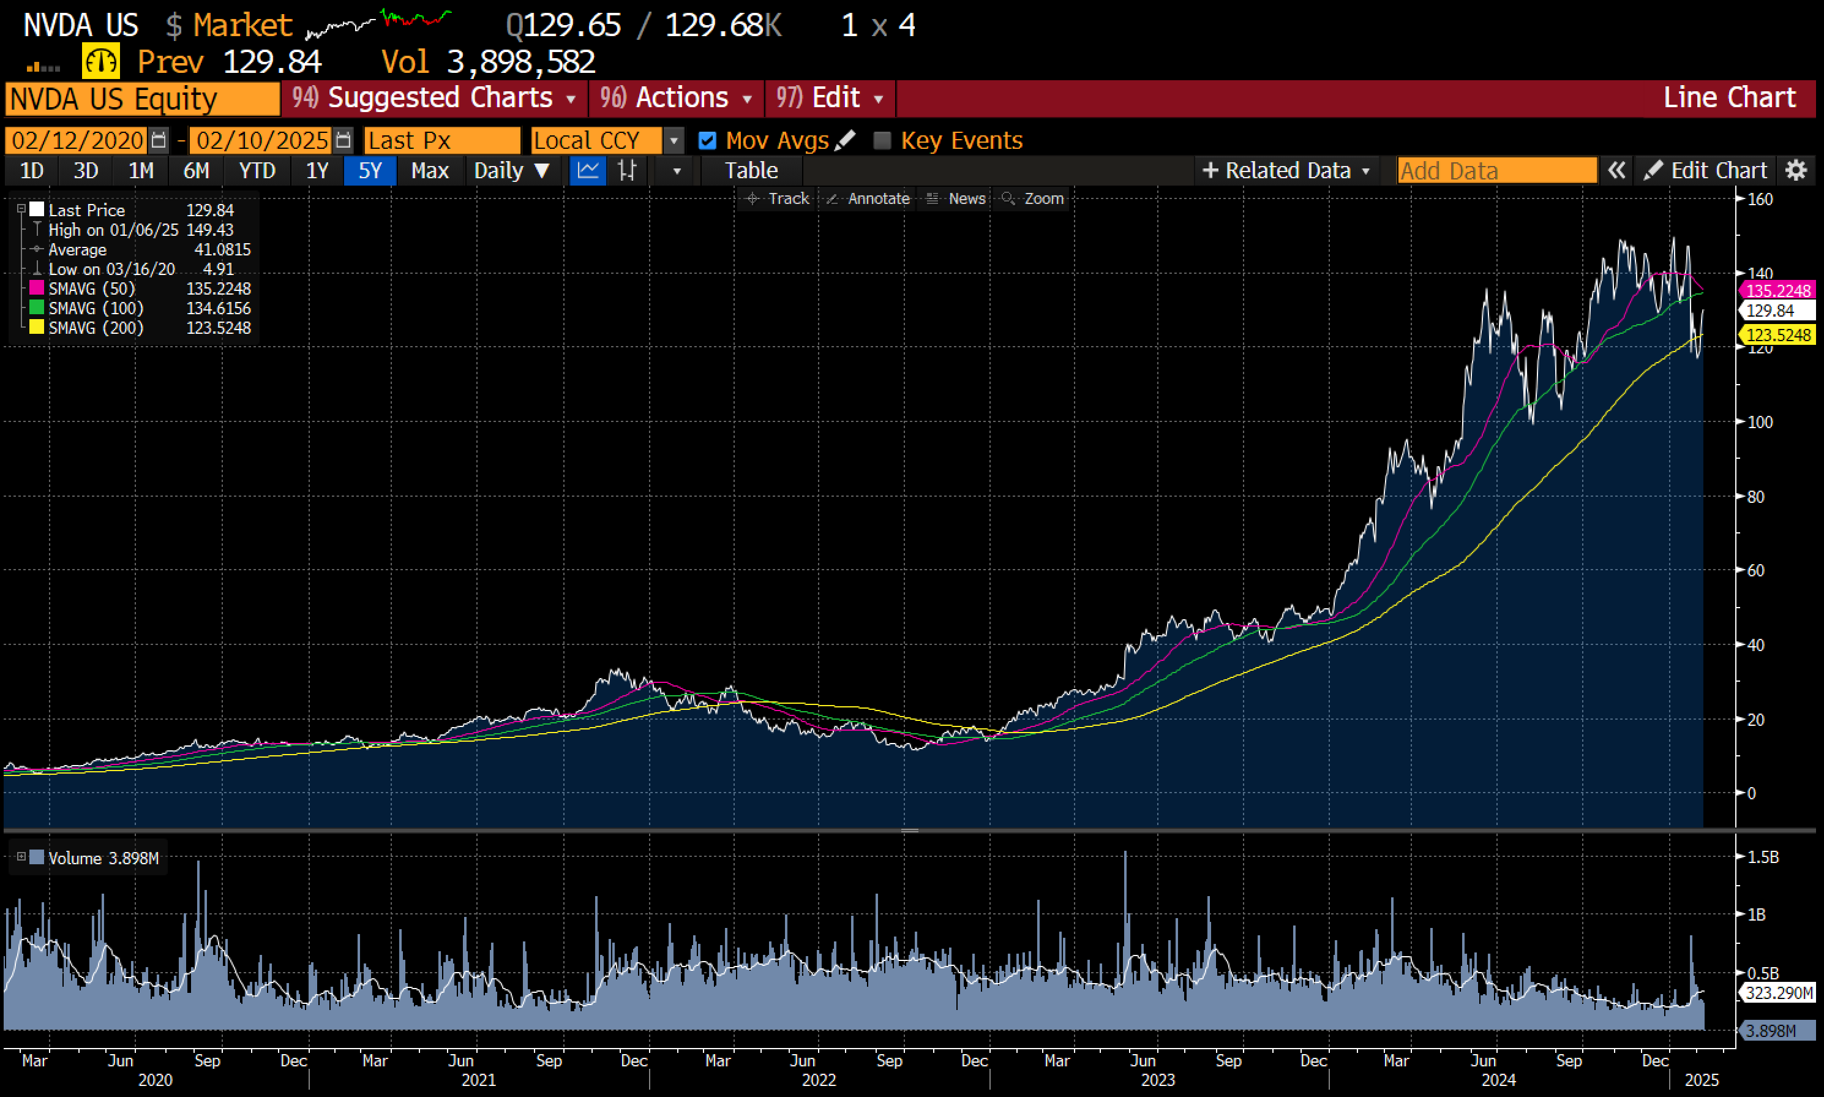Open the chart type dropdown arrow
The width and height of the screenshot is (1824, 1097).
pos(676,171)
